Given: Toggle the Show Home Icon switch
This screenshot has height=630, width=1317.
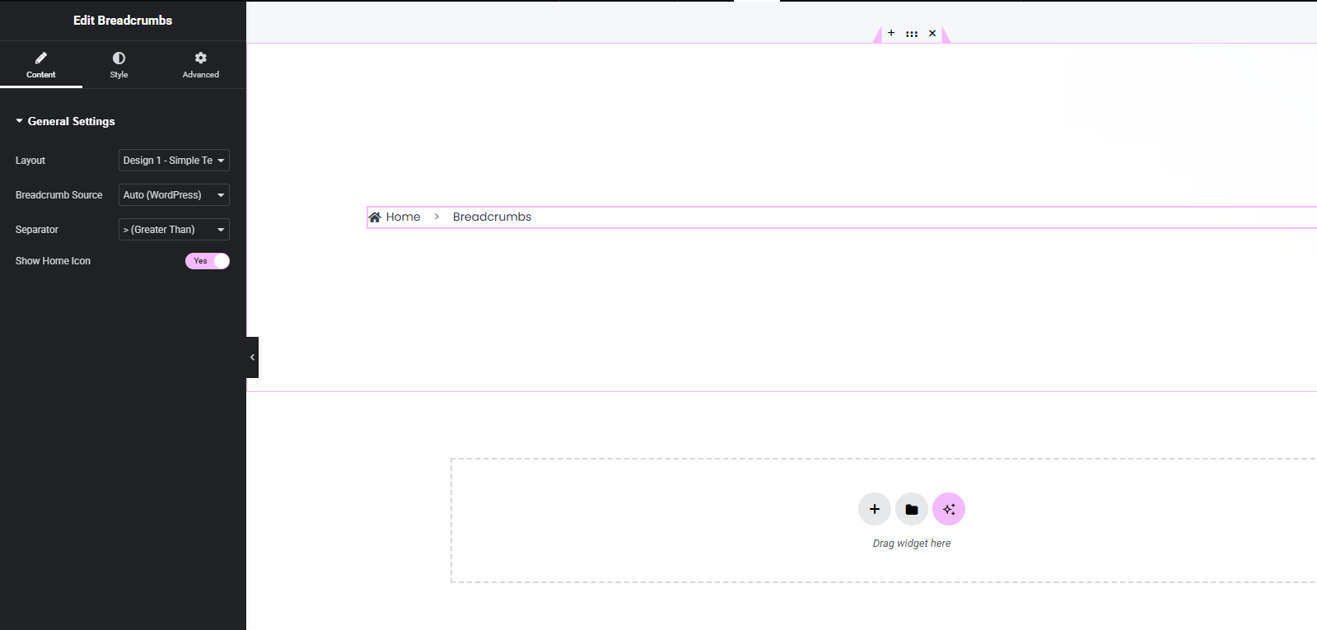Looking at the screenshot, I should tap(208, 261).
